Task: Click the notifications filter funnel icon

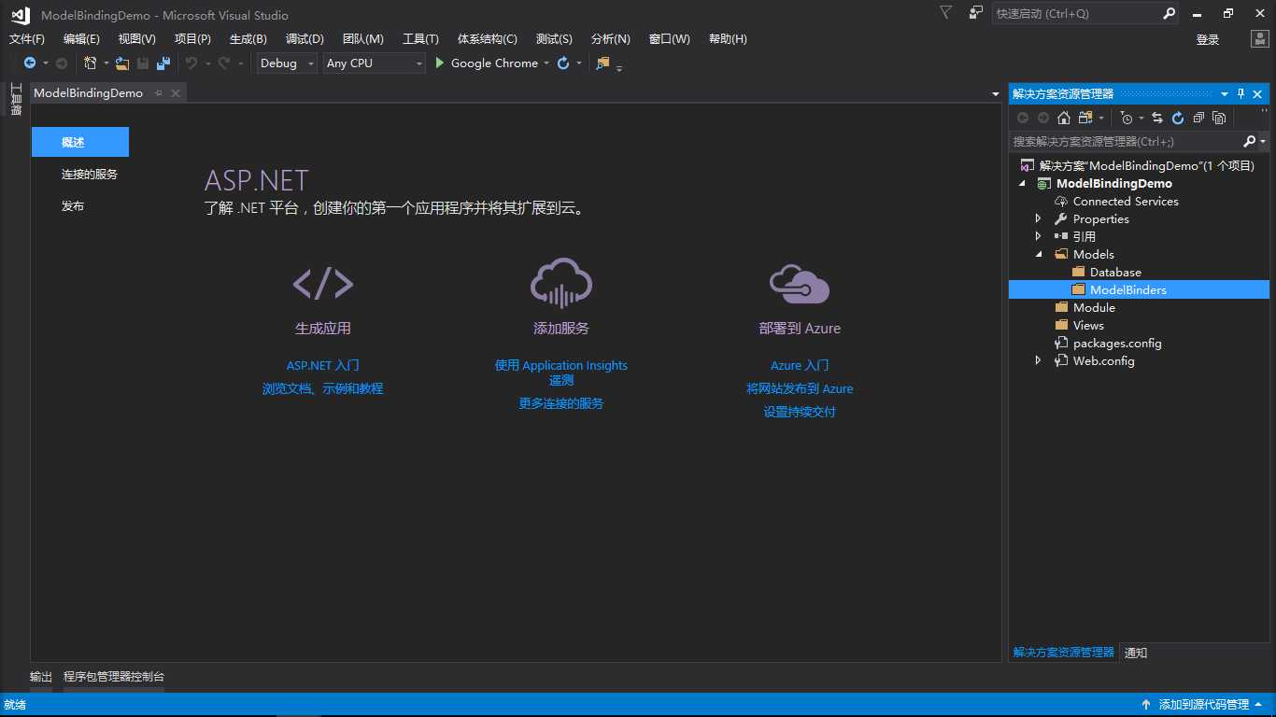Action: coord(946,13)
